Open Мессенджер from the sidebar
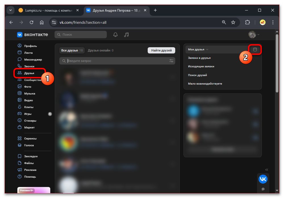 30,59
